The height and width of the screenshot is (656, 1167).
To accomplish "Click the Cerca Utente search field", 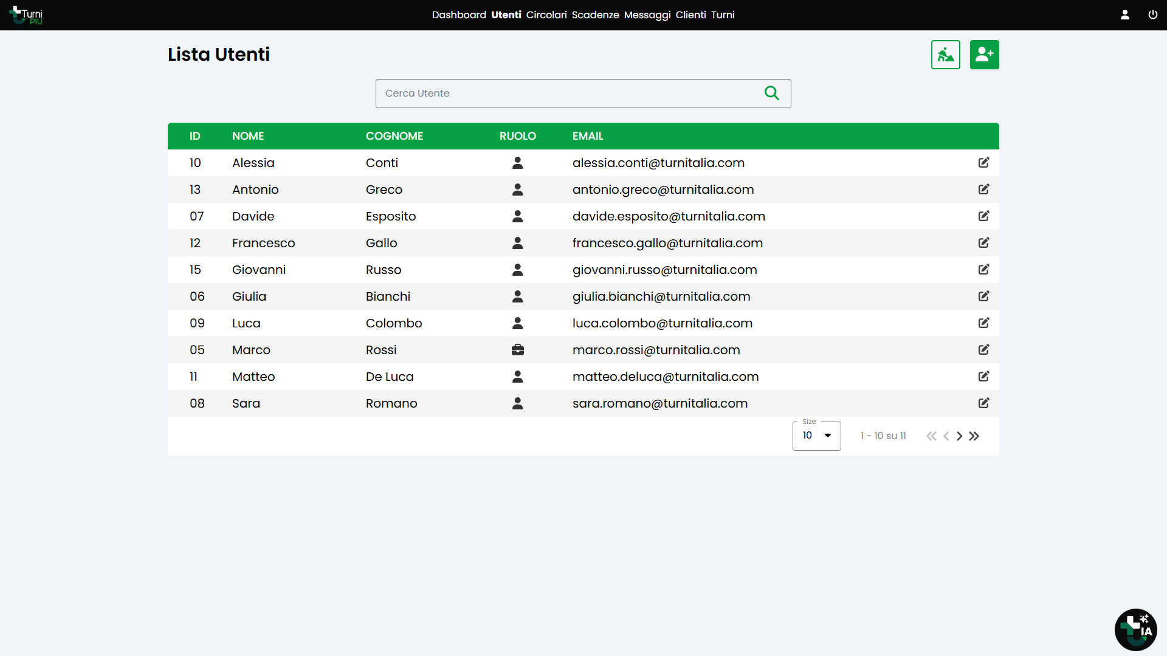I will (583, 94).
